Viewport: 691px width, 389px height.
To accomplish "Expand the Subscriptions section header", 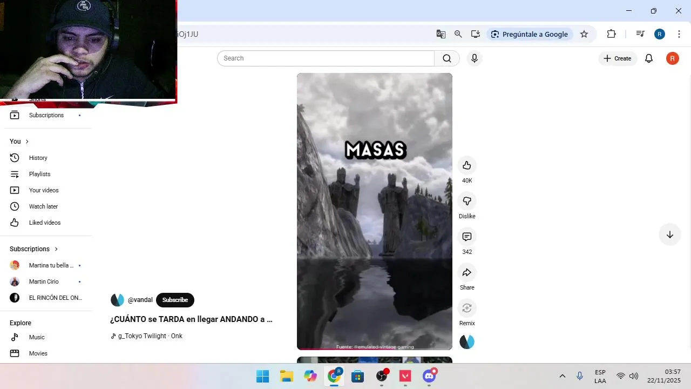I will point(34,249).
